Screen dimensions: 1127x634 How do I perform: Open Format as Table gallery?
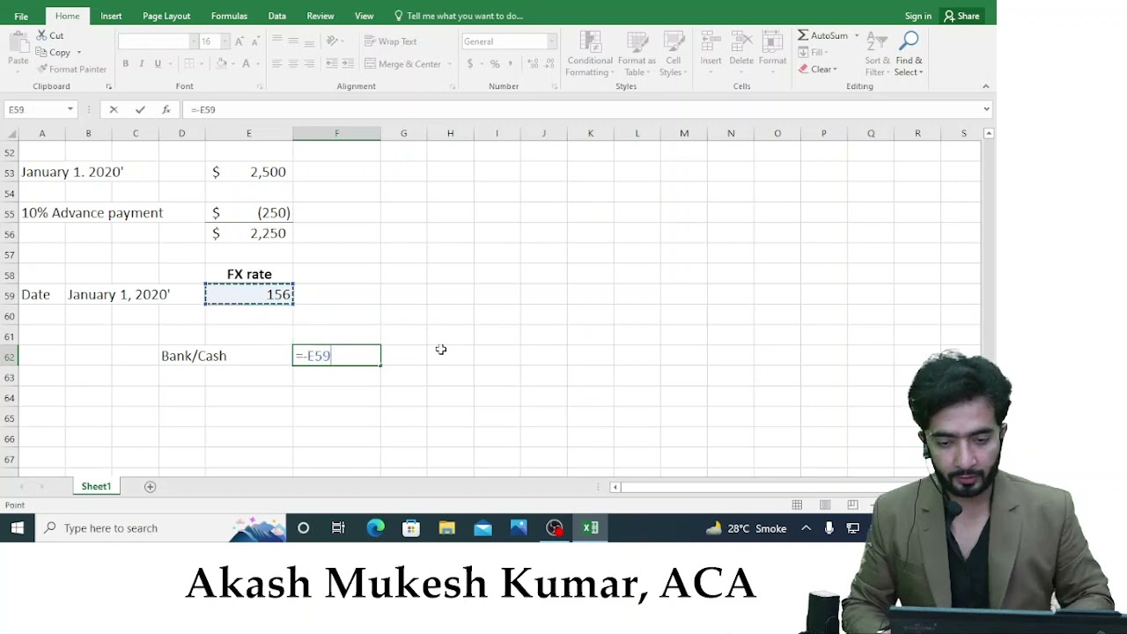coord(636,55)
